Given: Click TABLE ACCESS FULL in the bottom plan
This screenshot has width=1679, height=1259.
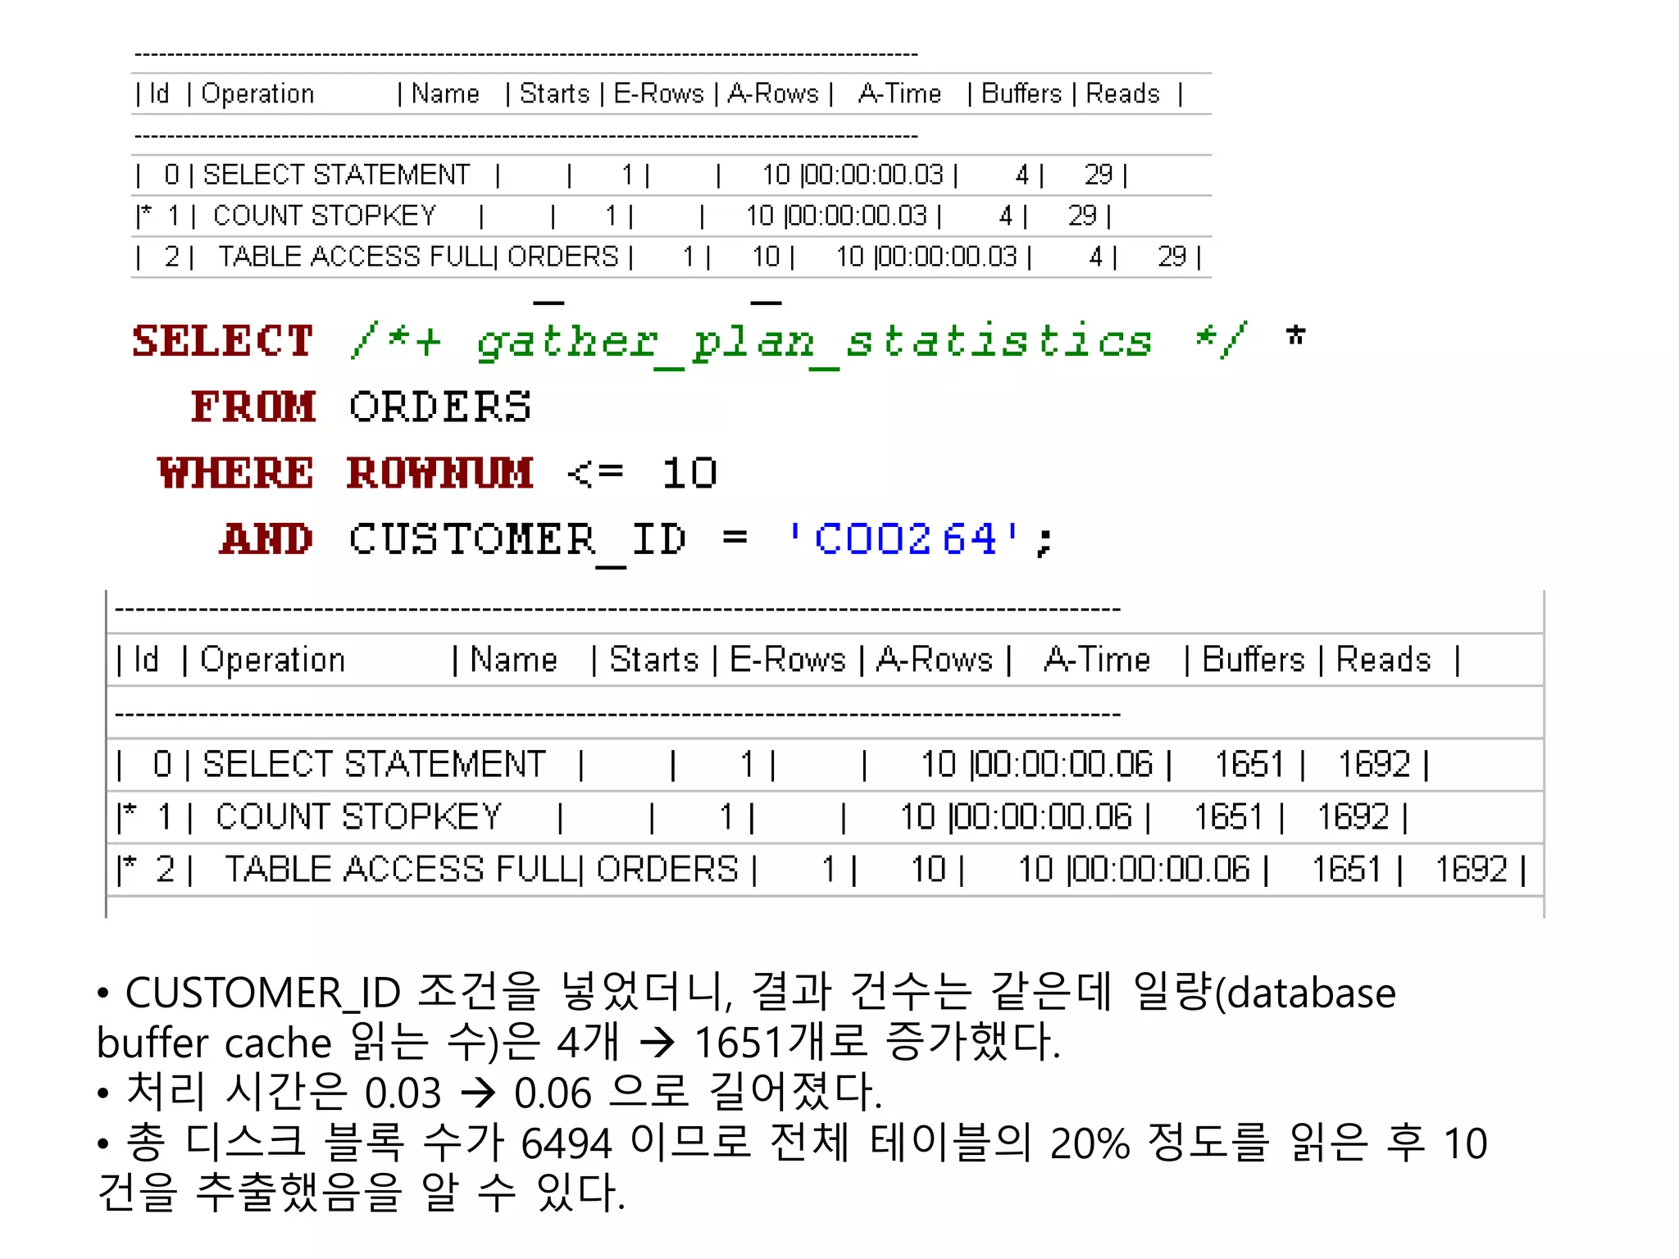Looking at the screenshot, I should (400, 870).
